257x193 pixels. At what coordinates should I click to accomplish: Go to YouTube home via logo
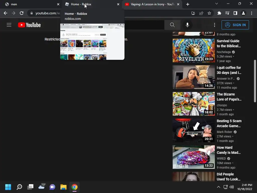(29, 25)
